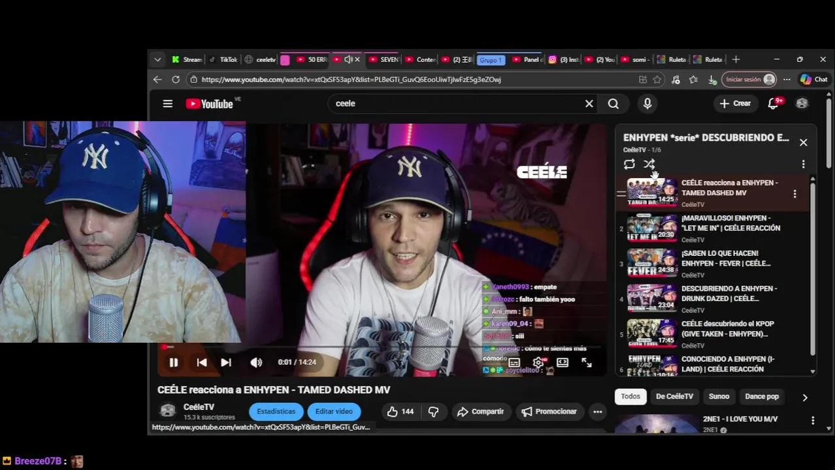The width and height of the screenshot is (835, 470).
Task: Open YouTube notifications bell
Action: coord(774,103)
